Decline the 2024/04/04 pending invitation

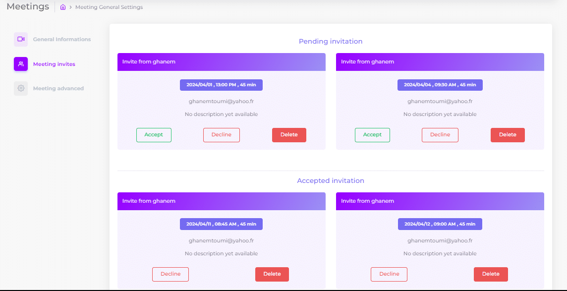click(440, 135)
